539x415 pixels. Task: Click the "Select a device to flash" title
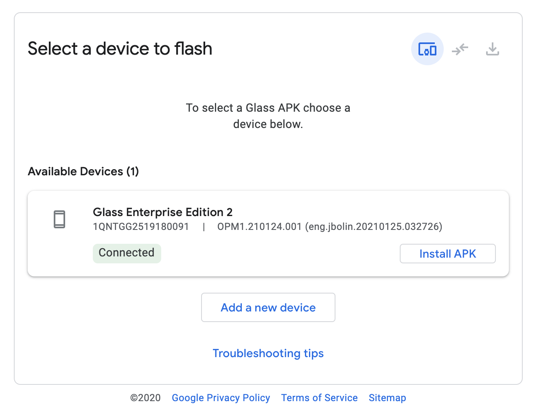click(120, 49)
